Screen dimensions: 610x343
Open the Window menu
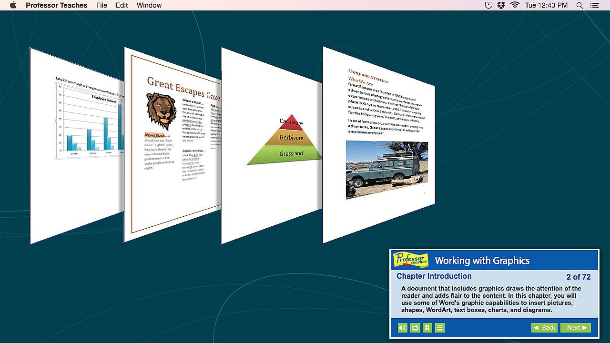[149, 5]
